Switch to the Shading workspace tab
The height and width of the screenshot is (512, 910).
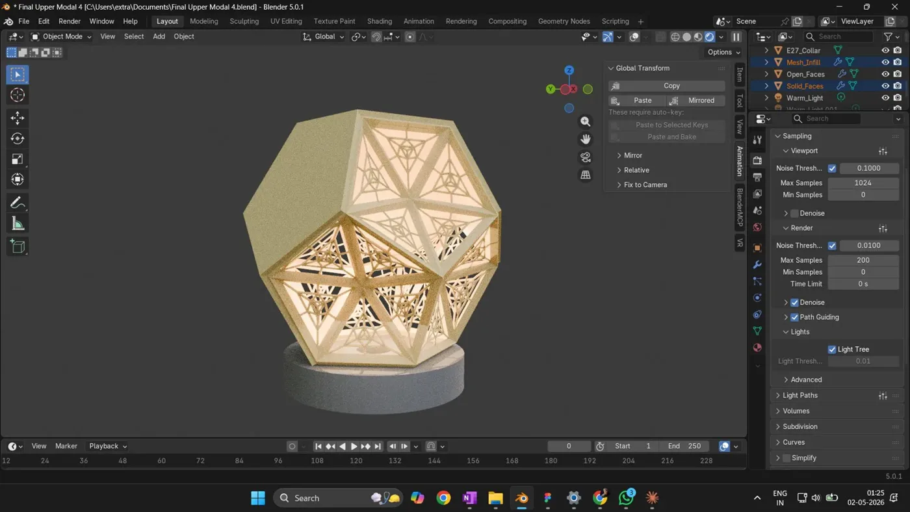[x=380, y=21]
